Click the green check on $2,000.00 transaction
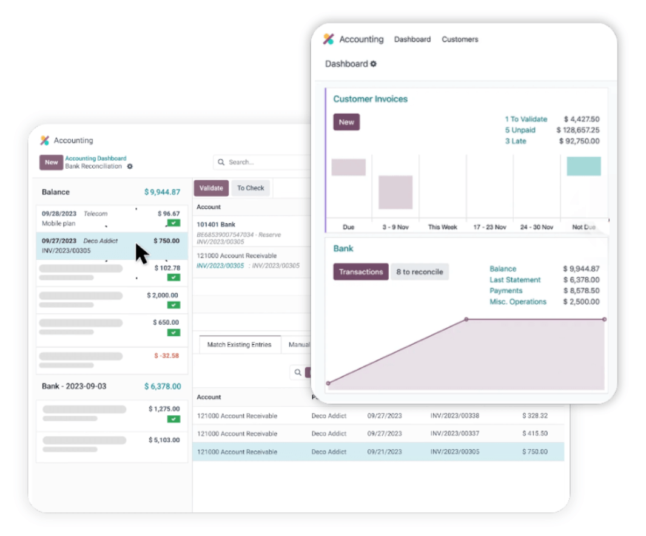The image size is (646, 536). point(174,305)
